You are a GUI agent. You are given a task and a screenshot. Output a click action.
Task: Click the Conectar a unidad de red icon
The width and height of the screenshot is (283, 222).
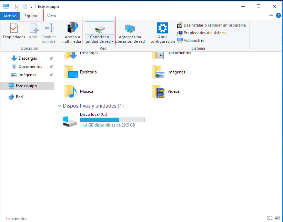pos(100,29)
